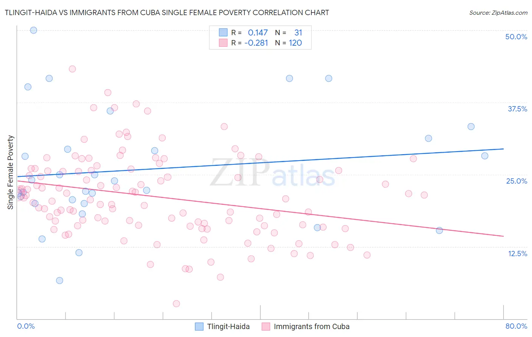Click the blue Tlingit-Haida legend swatch at bottom
The height and width of the screenshot is (337, 532).
pyautogui.click(x=199, y=326)
